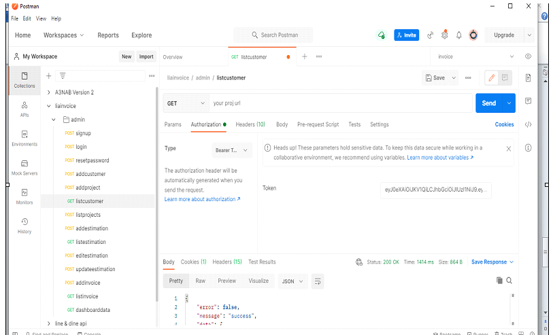553x335 pixels.
Task: Open the request info icon
Action: coord(528,147)
